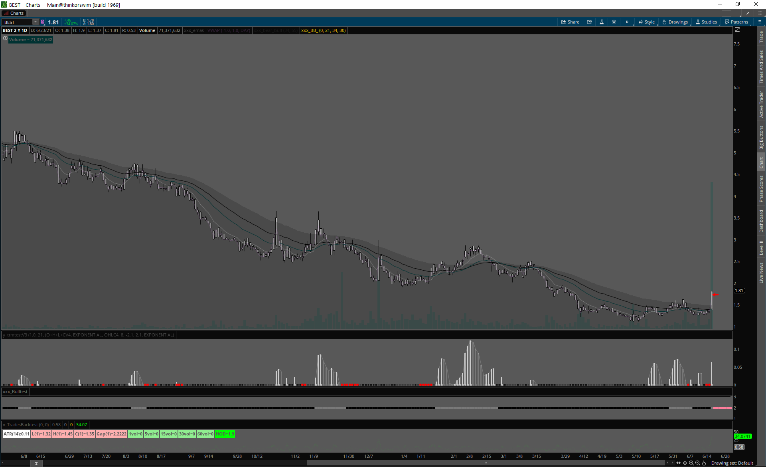Switch to the Active Trader side tab
Image resolution: width=766 pixels, height=467 pixels.
[761, 104]
